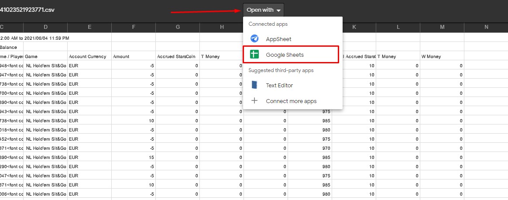This screenshot has height=200, width=508.
Task: Click the csv file name in header
Action: point(27,10)
